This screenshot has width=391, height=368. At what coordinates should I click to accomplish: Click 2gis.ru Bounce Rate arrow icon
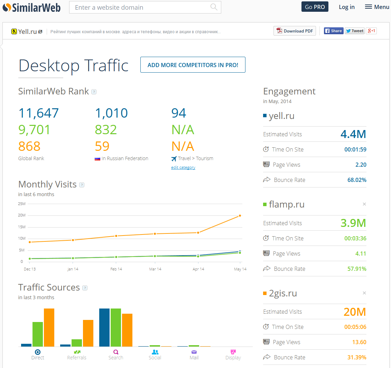tap(267, 357)
